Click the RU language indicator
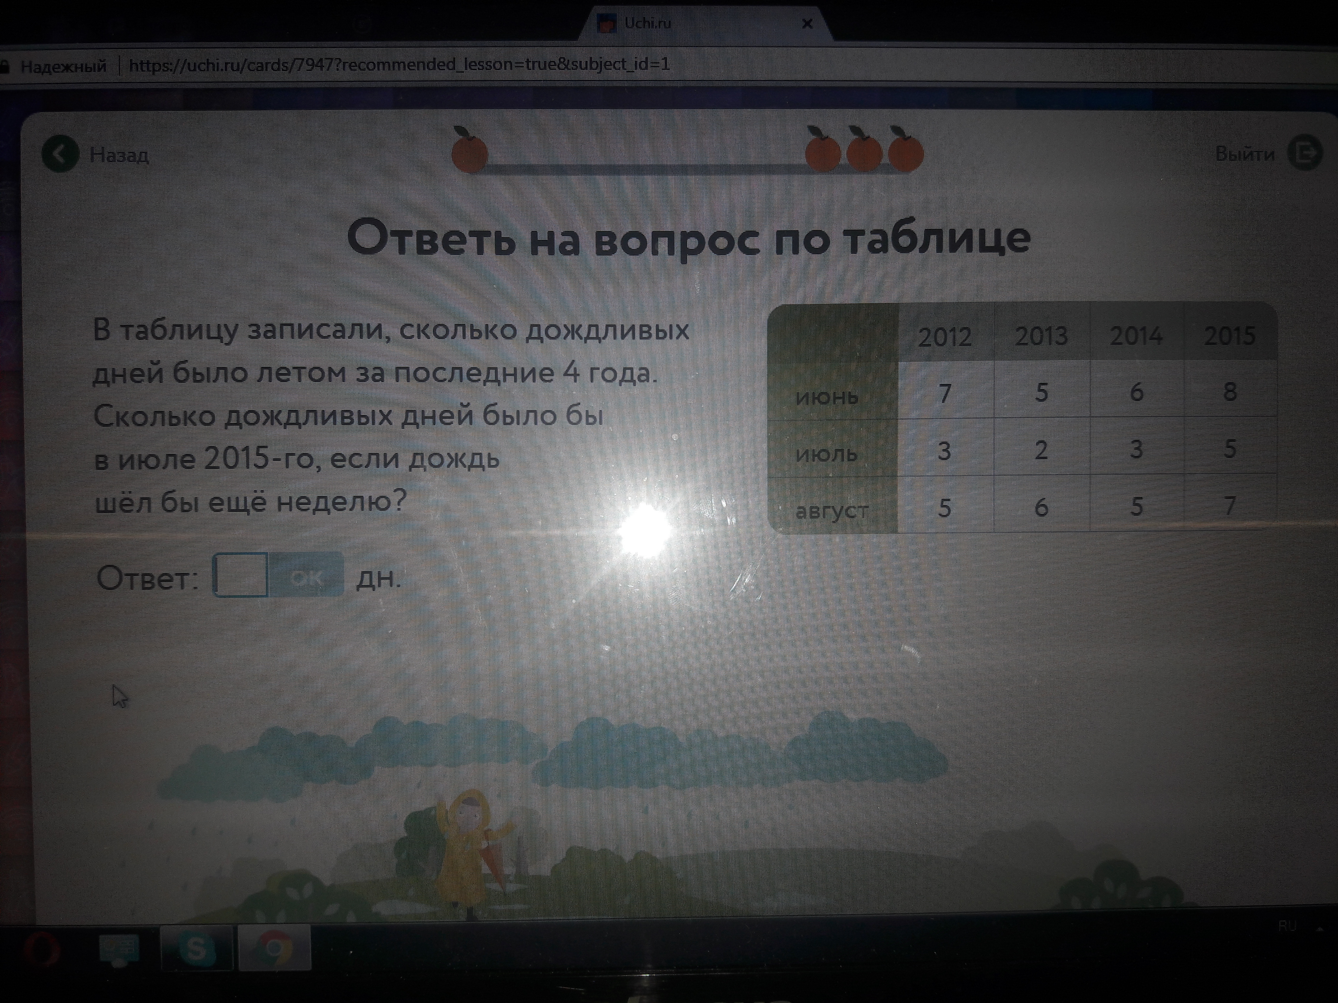1338x1003 pixels. click(1286, 926)
